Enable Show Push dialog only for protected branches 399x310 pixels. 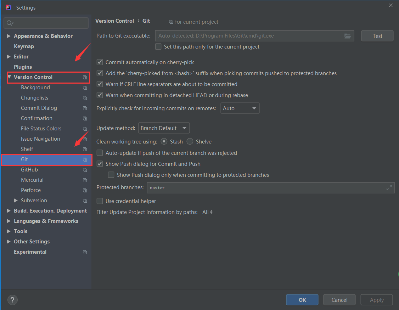coord(111,175)
